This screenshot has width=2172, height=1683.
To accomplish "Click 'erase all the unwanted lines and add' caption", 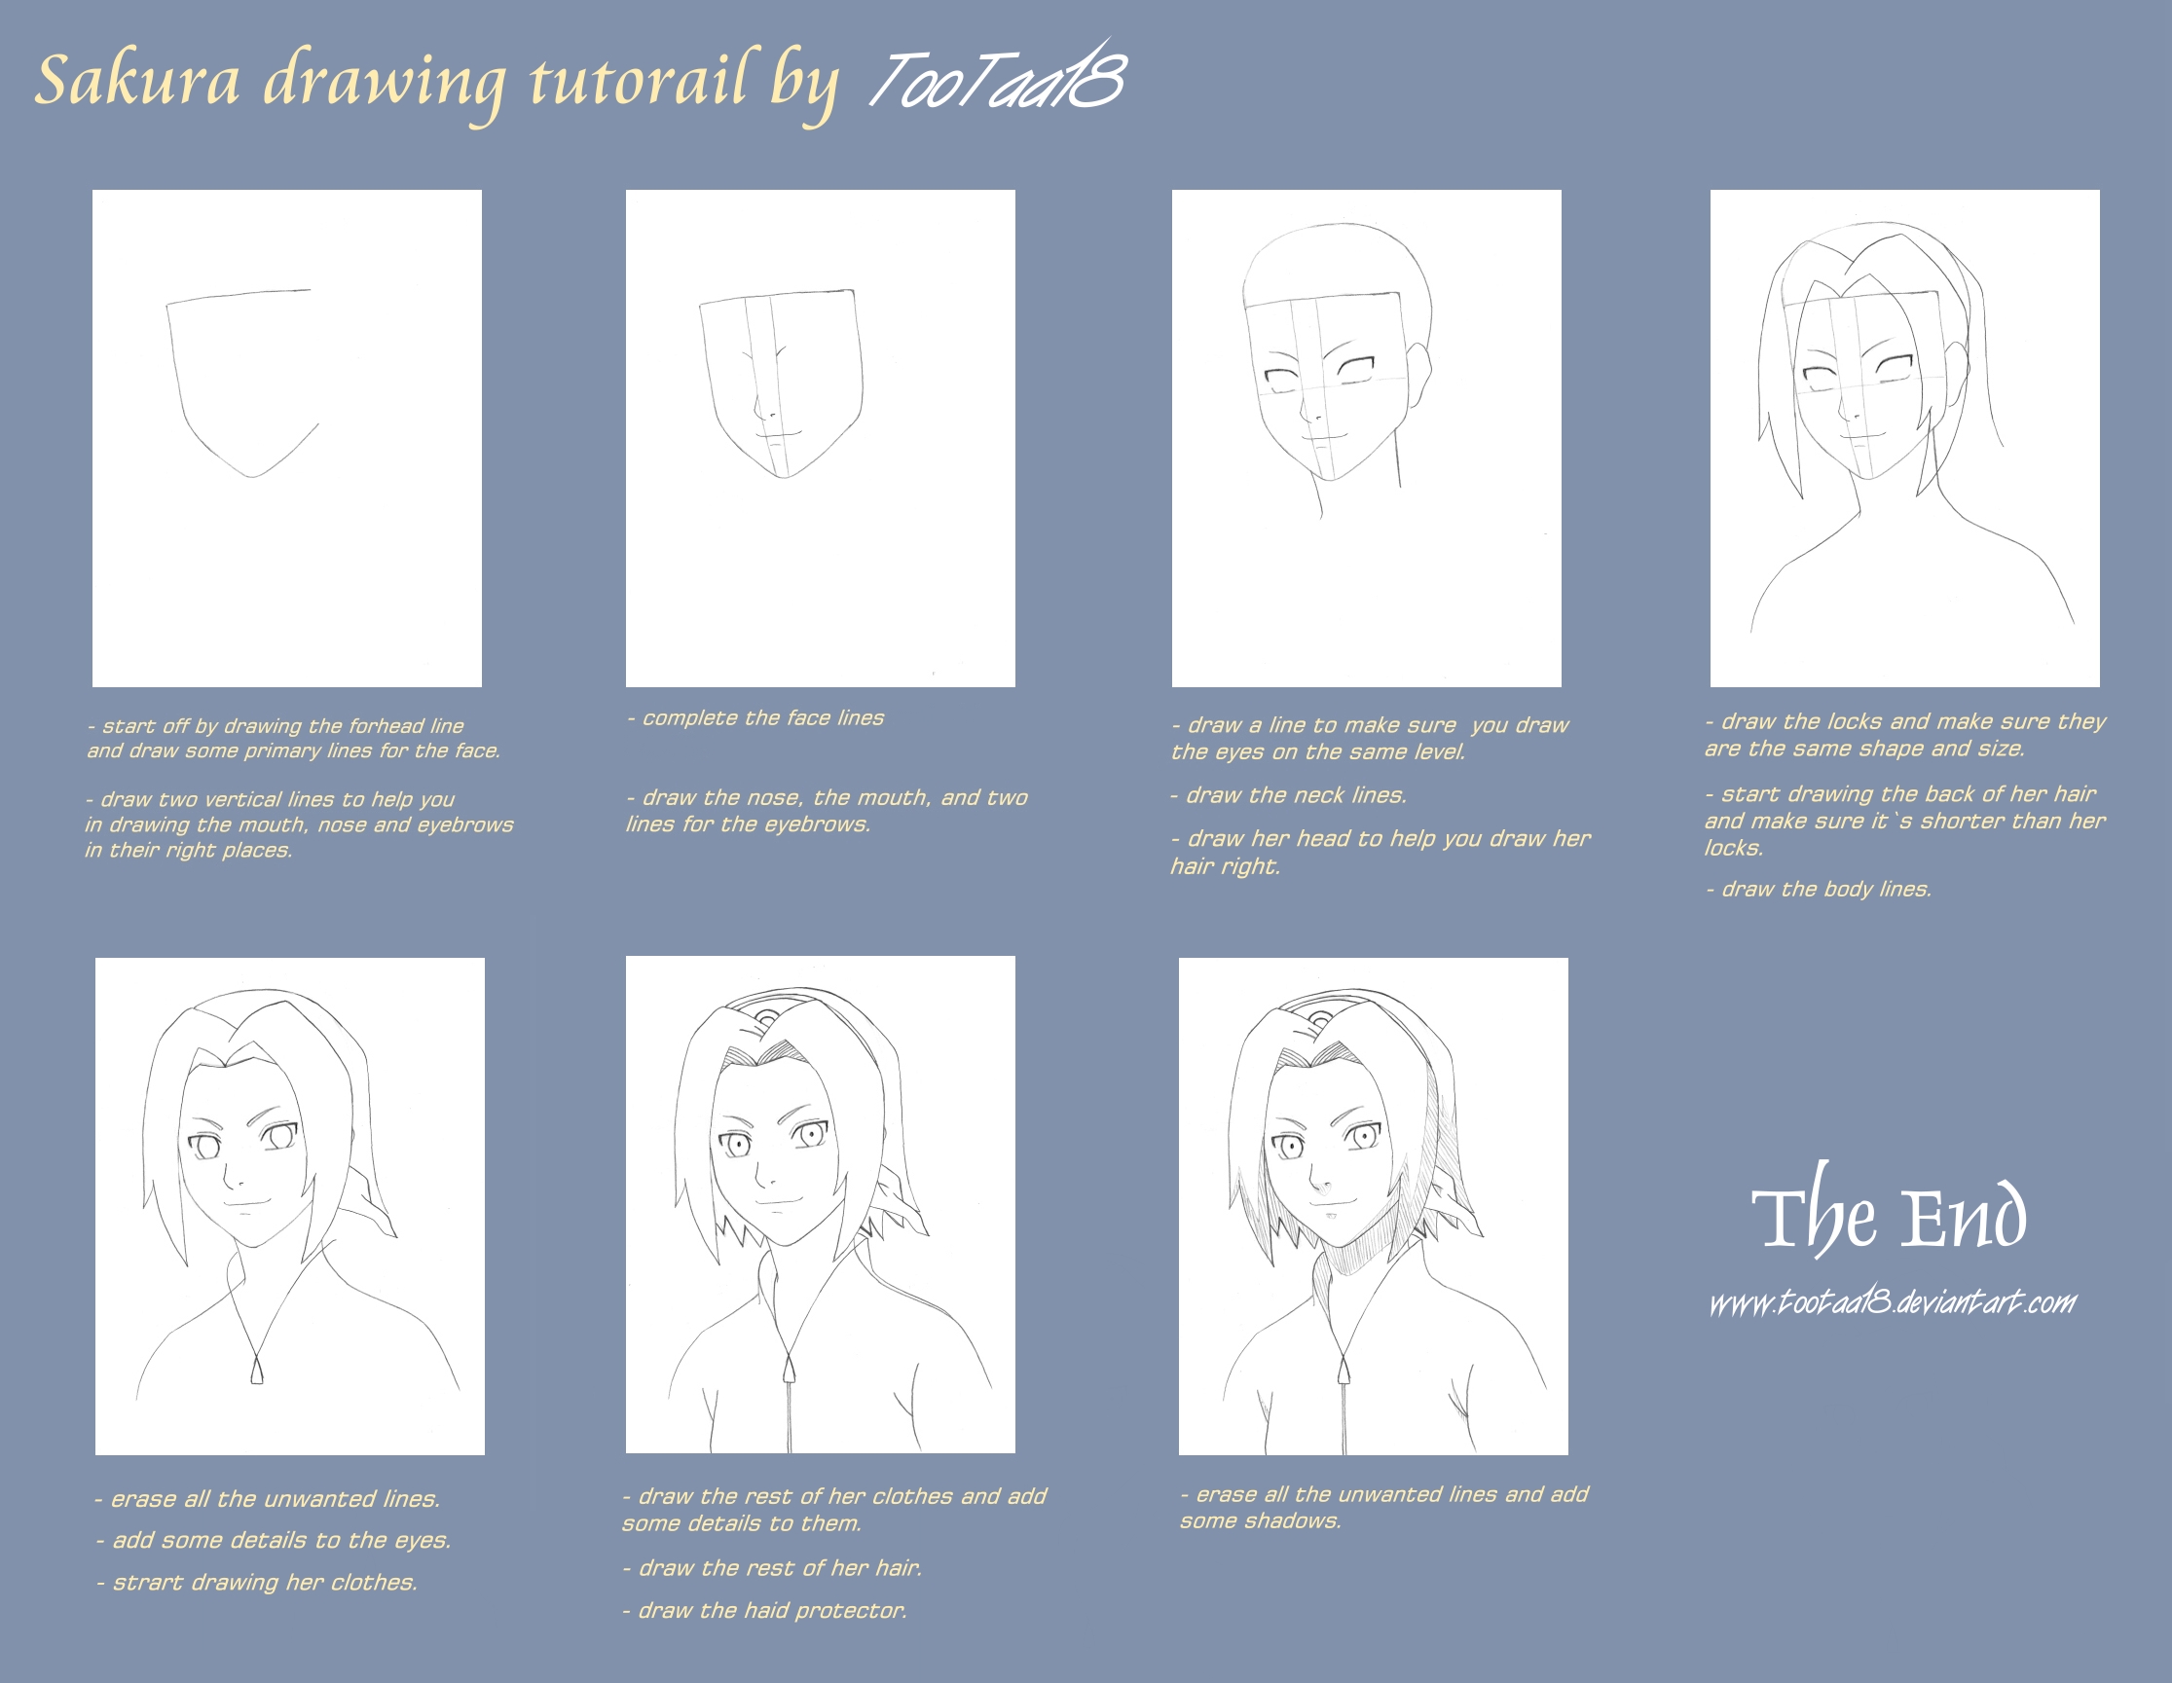I will coord(1384,1494).
